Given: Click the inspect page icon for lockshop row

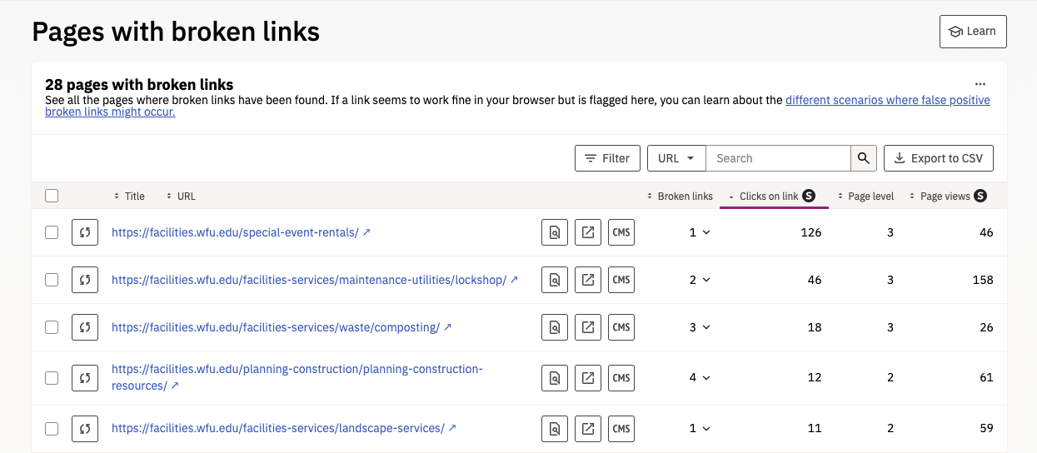Looking at the screenshot, I should coord(555,280).
